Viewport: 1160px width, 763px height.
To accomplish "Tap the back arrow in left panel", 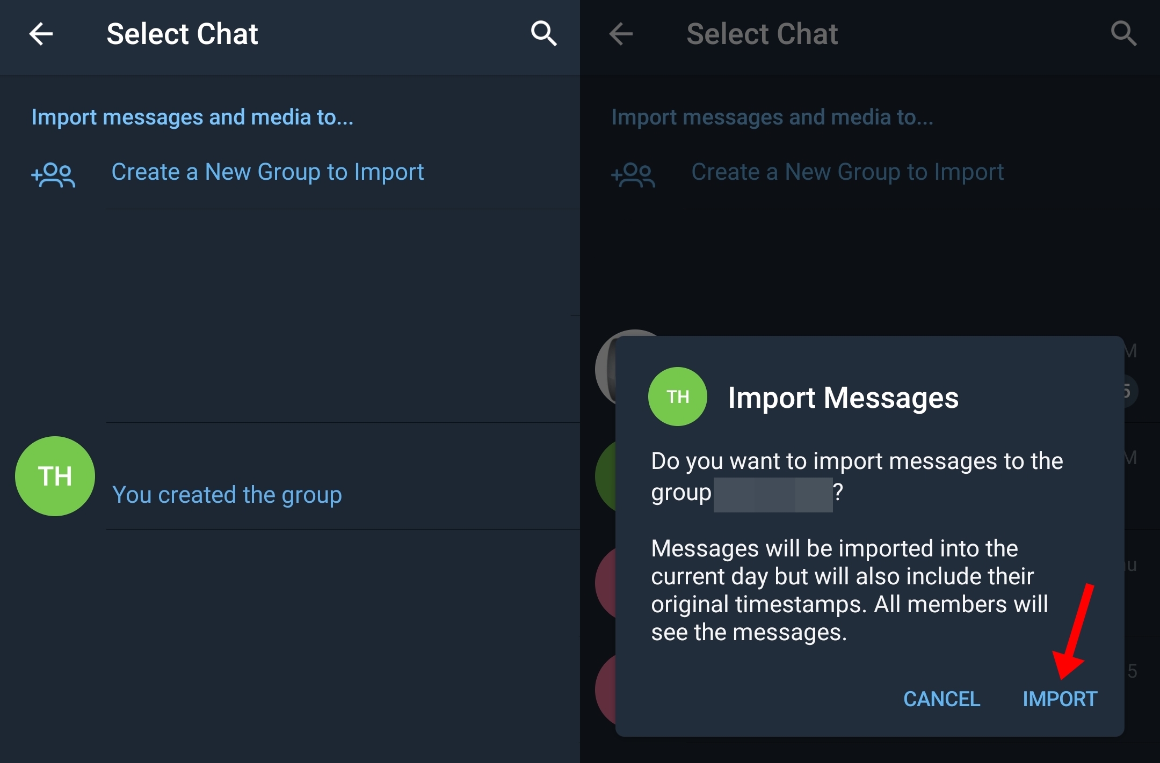I will tap(41, 34).
